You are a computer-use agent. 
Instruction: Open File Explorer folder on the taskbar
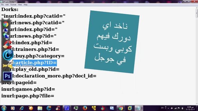(40, 108)
